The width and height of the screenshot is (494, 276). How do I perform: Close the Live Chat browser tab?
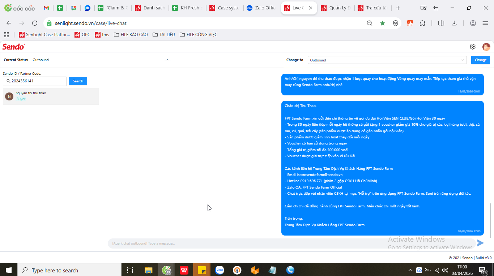tap(311, 8)
